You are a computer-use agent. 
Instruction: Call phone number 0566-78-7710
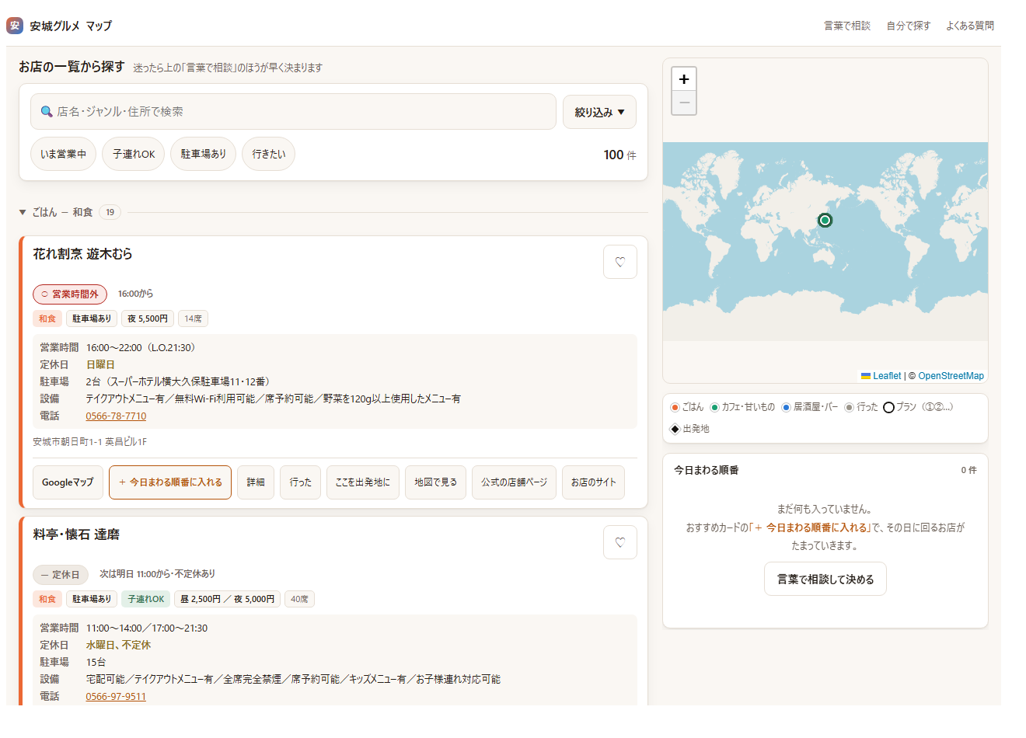point(116,416)
